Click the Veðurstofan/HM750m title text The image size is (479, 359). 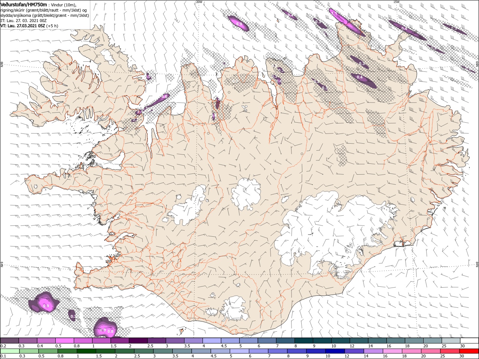24,4
